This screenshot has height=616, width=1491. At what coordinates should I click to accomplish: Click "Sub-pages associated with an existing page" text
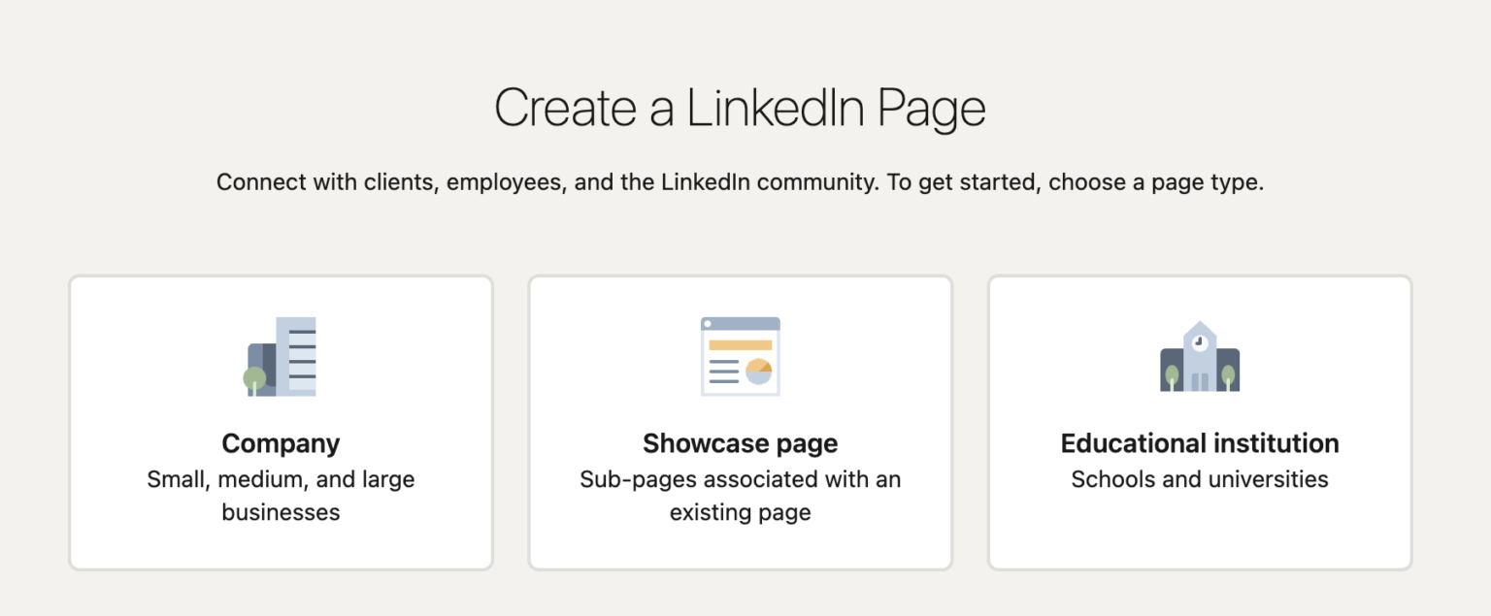click(740, 496)
